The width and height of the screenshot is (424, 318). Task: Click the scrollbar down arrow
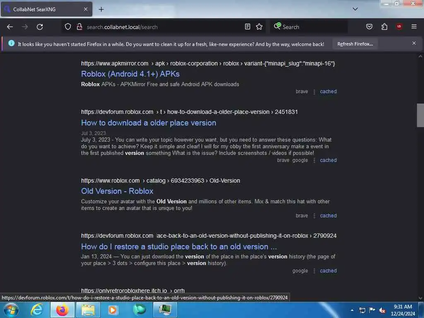coord(420,298)
